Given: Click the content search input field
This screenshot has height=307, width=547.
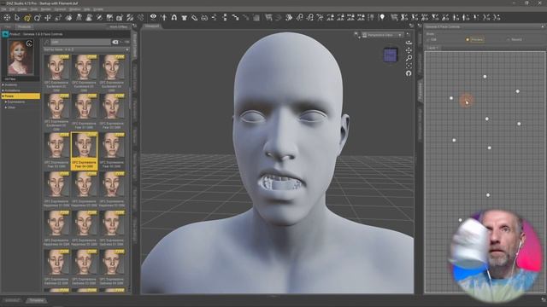Looking at the screenshot, I should pyautogui.click(x=81, y=42).
